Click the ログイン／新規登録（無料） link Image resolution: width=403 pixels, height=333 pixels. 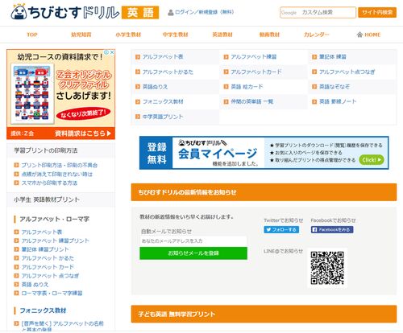pos(204,12)
